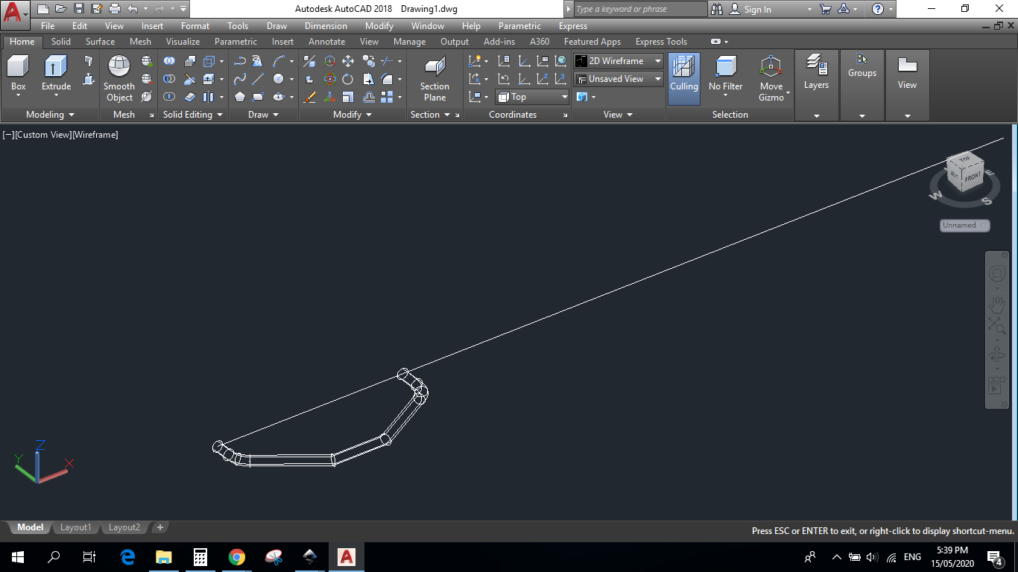Select the Rotate modify tool

tap(348, 79)
